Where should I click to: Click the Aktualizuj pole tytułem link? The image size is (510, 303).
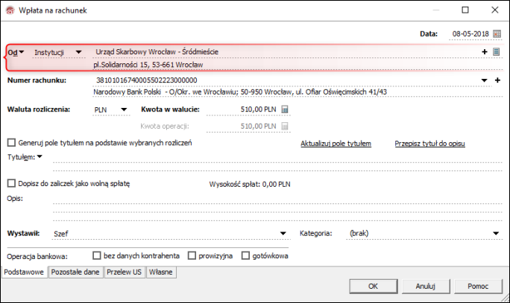tap(336, 143)
